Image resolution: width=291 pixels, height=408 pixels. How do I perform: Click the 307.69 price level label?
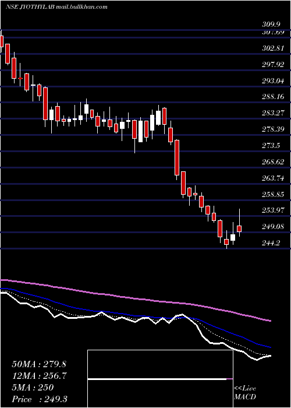(x=273, y=32)
